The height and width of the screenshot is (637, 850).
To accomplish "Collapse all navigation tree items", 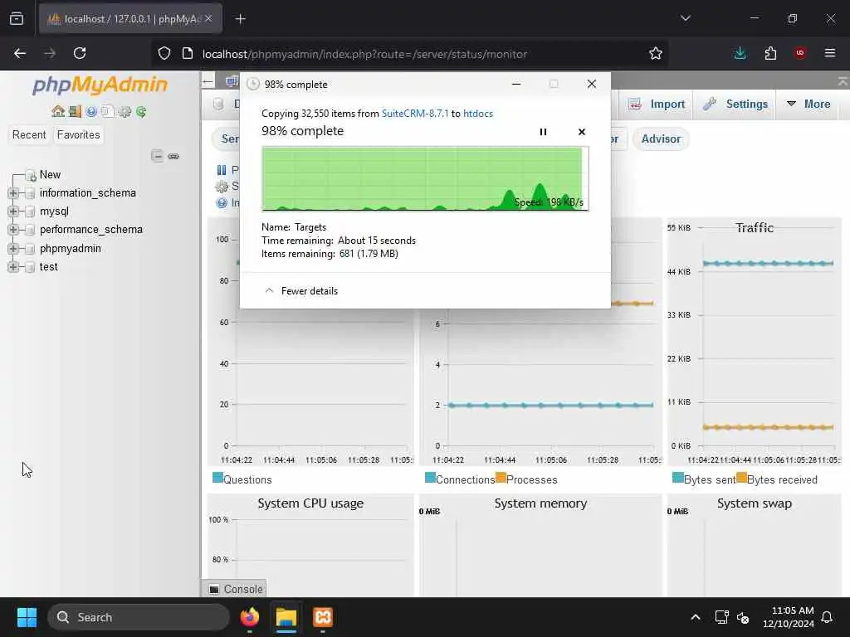I will pyautogui.click(x=157, y=156).
